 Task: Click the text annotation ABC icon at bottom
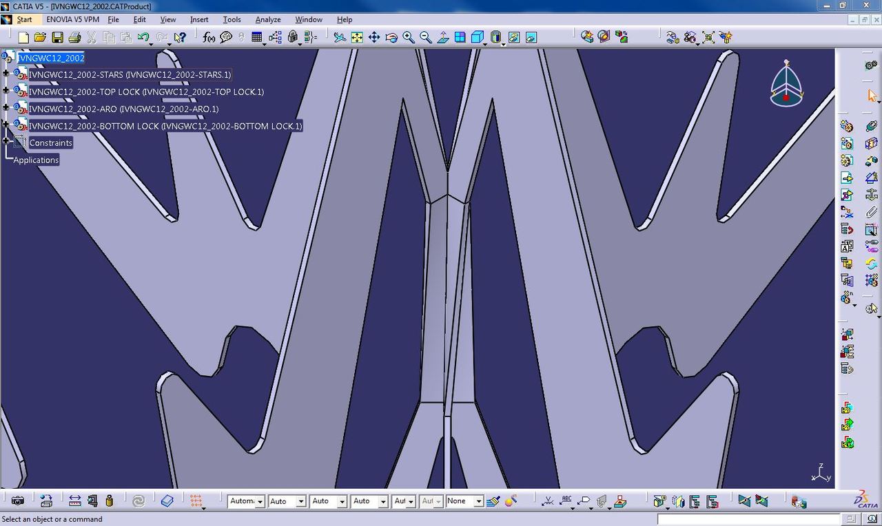click(x=566, y=501)
